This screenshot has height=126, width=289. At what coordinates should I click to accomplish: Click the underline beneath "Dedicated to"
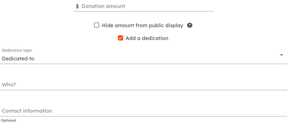(144, 64)
